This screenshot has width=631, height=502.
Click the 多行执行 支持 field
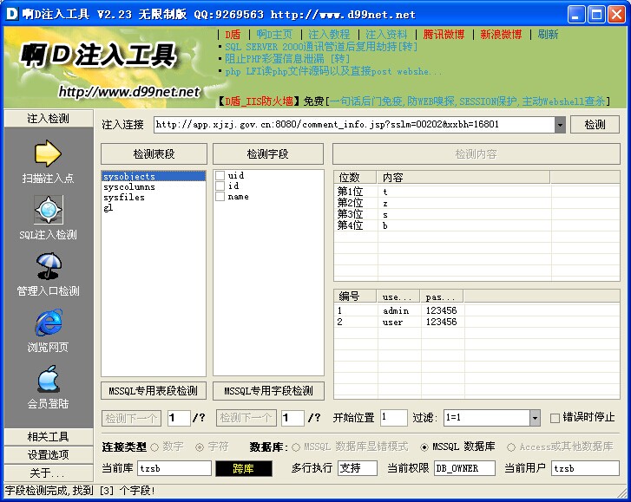point(358,469)
